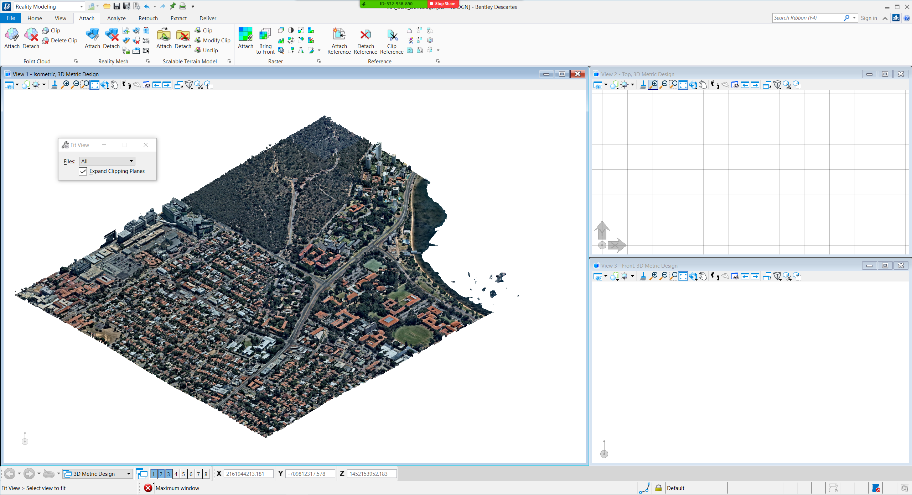
Task: Toggle view 1 button in view groups
Action: pos(154,474)
